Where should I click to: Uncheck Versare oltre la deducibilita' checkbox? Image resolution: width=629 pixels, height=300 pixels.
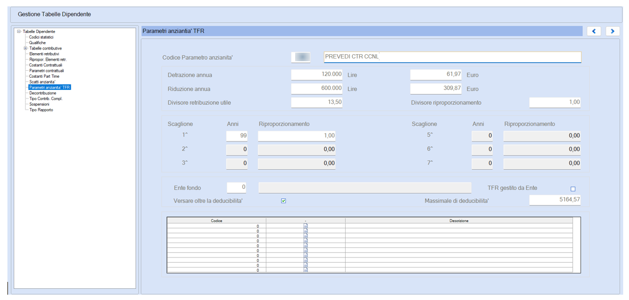pos(283,201)
